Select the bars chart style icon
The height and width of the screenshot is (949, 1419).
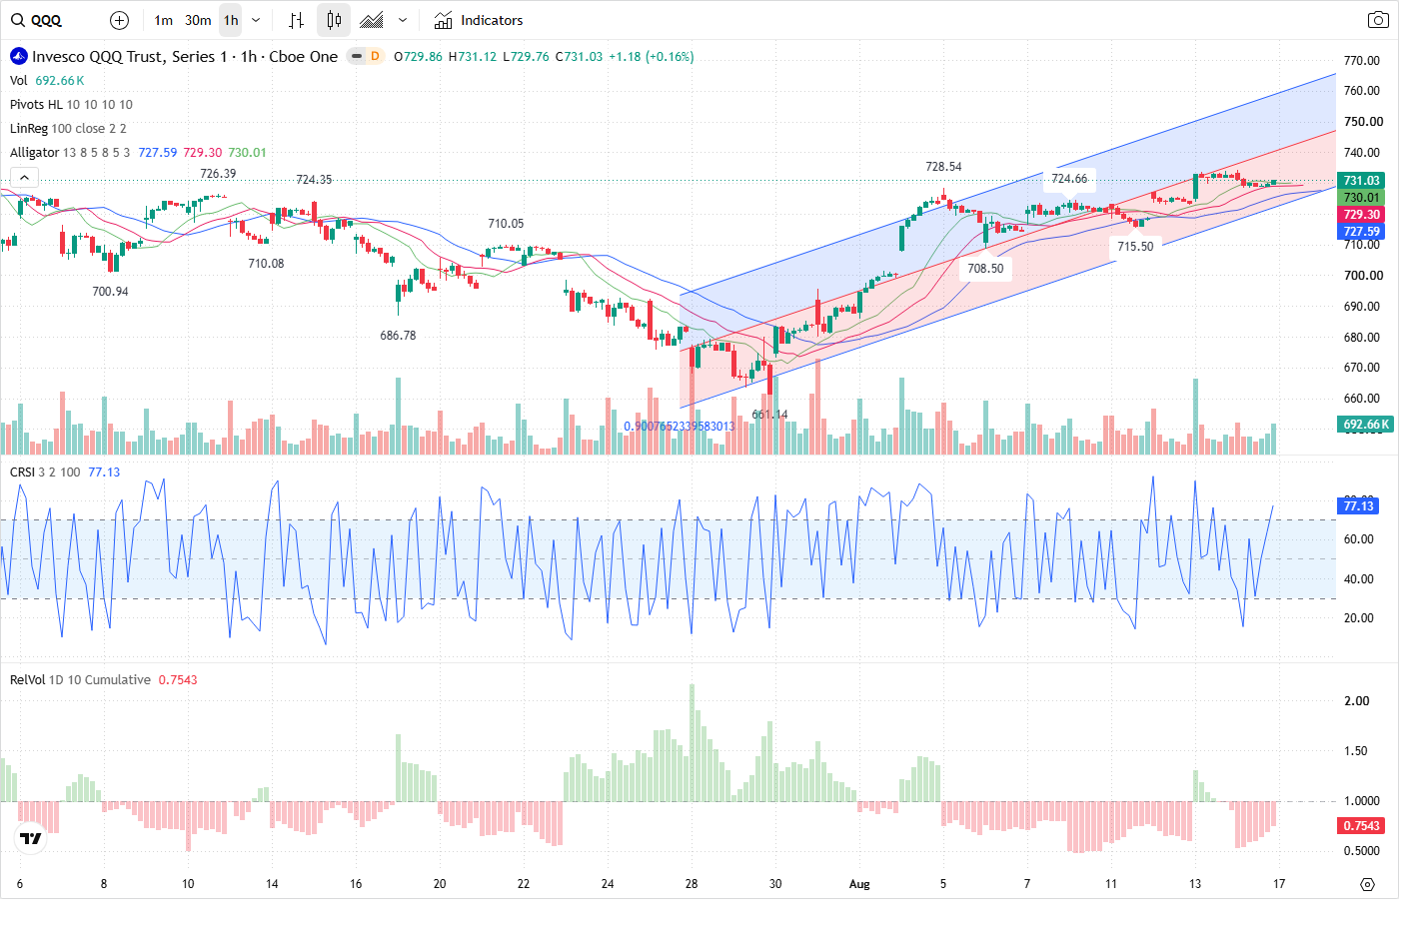coord(296,20)
